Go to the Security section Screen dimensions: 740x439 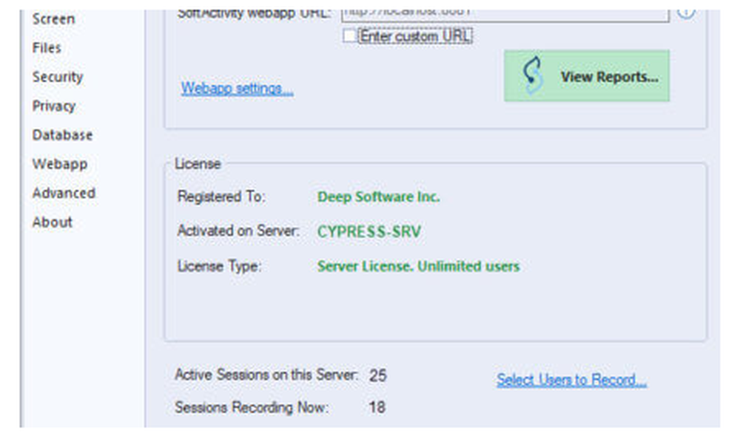[x=58, y=77]
